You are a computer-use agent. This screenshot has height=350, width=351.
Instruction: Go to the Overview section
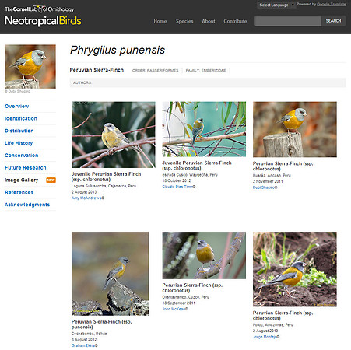pos(17,107)
